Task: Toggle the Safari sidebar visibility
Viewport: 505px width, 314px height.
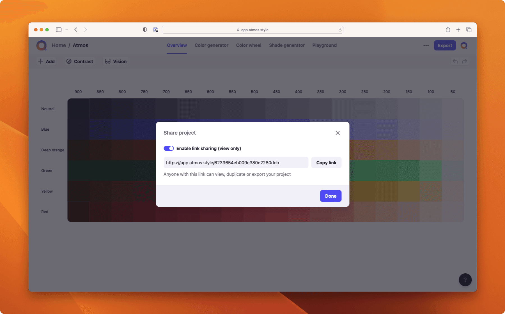Action: click(58, 29)
